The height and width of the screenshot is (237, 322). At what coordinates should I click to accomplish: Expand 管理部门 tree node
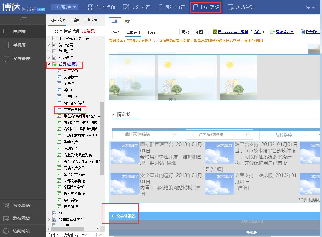[x=49, y=51]
